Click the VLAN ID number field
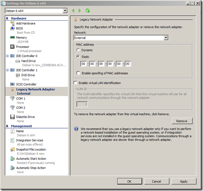The width and height of the screenshot is (203, 191). [82, 104]
